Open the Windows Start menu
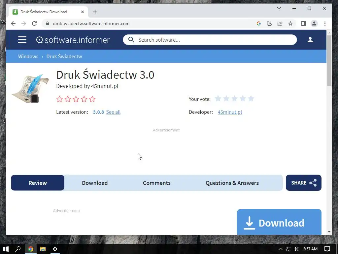This screenshot has height=254, width=338. [6, 249]
